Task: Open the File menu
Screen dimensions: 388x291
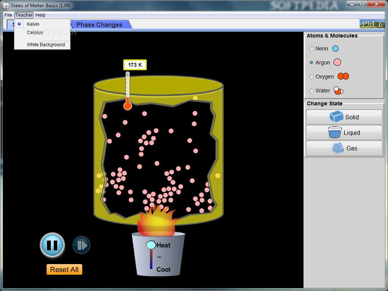Action: (x=8, y=15)
